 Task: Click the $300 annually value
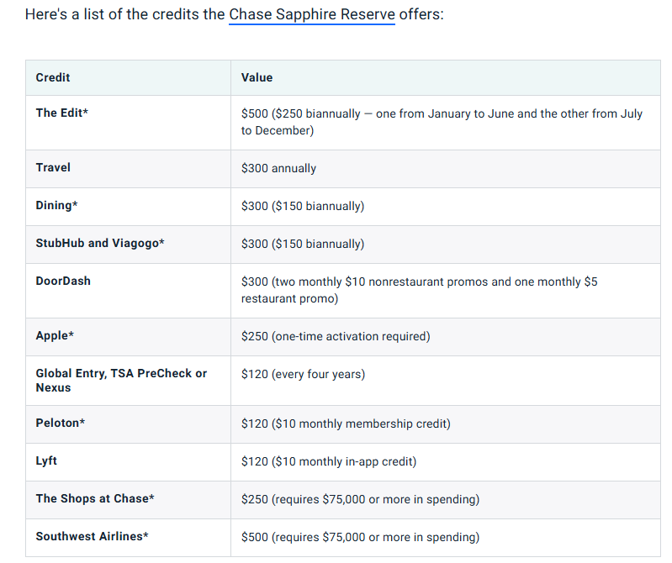pos(278,168)
